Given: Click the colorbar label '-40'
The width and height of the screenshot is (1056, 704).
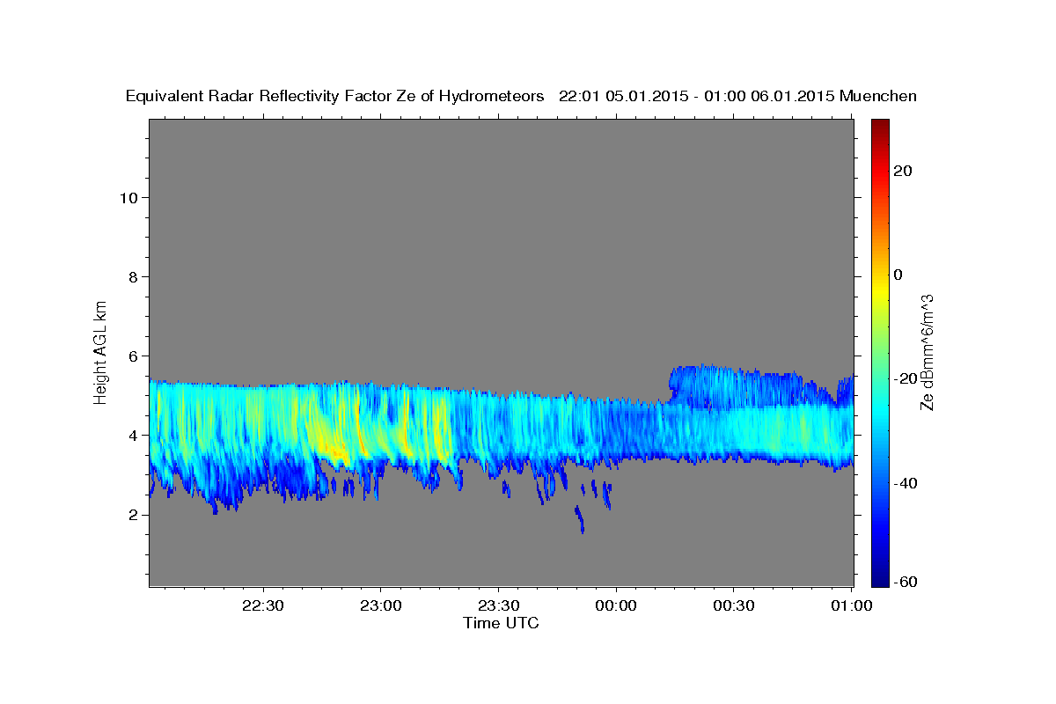Looking at the screenshot, I should pos(906,483).
